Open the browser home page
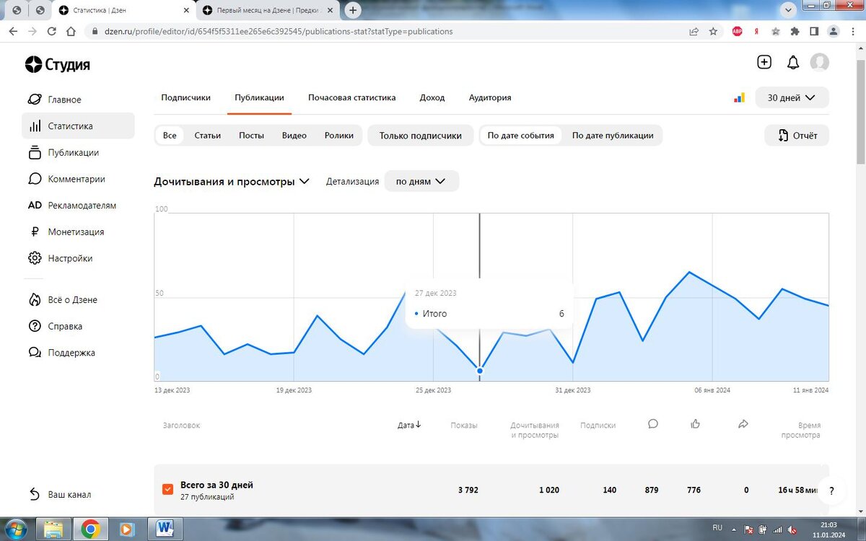This screenshot has height=541, width=866. [71, 32]
